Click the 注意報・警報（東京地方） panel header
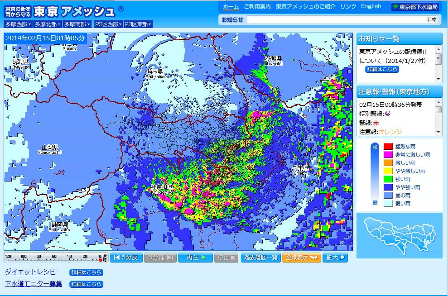Viewport: 448px width, 296px height. [x=400, y=91]
